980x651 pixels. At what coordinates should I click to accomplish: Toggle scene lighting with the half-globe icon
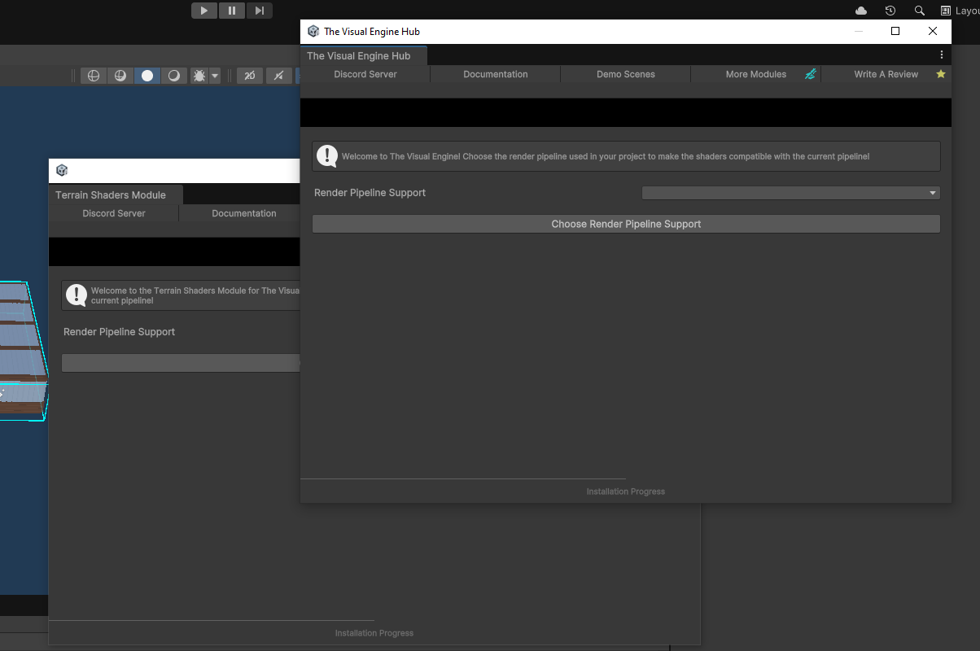pos(120,75)
